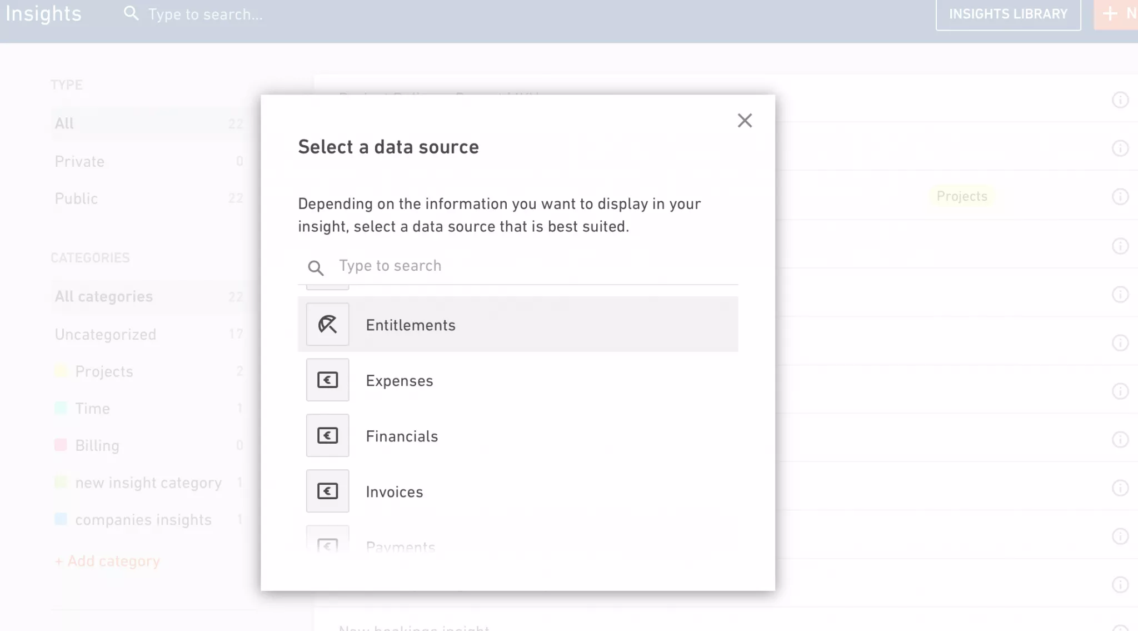Select the Uncategorized category

(149, 334)
